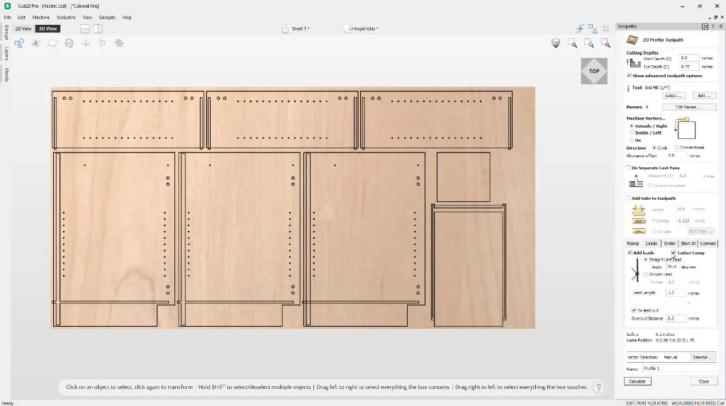
Task: Open the Toolpaths menu
Action: point(66,17)
